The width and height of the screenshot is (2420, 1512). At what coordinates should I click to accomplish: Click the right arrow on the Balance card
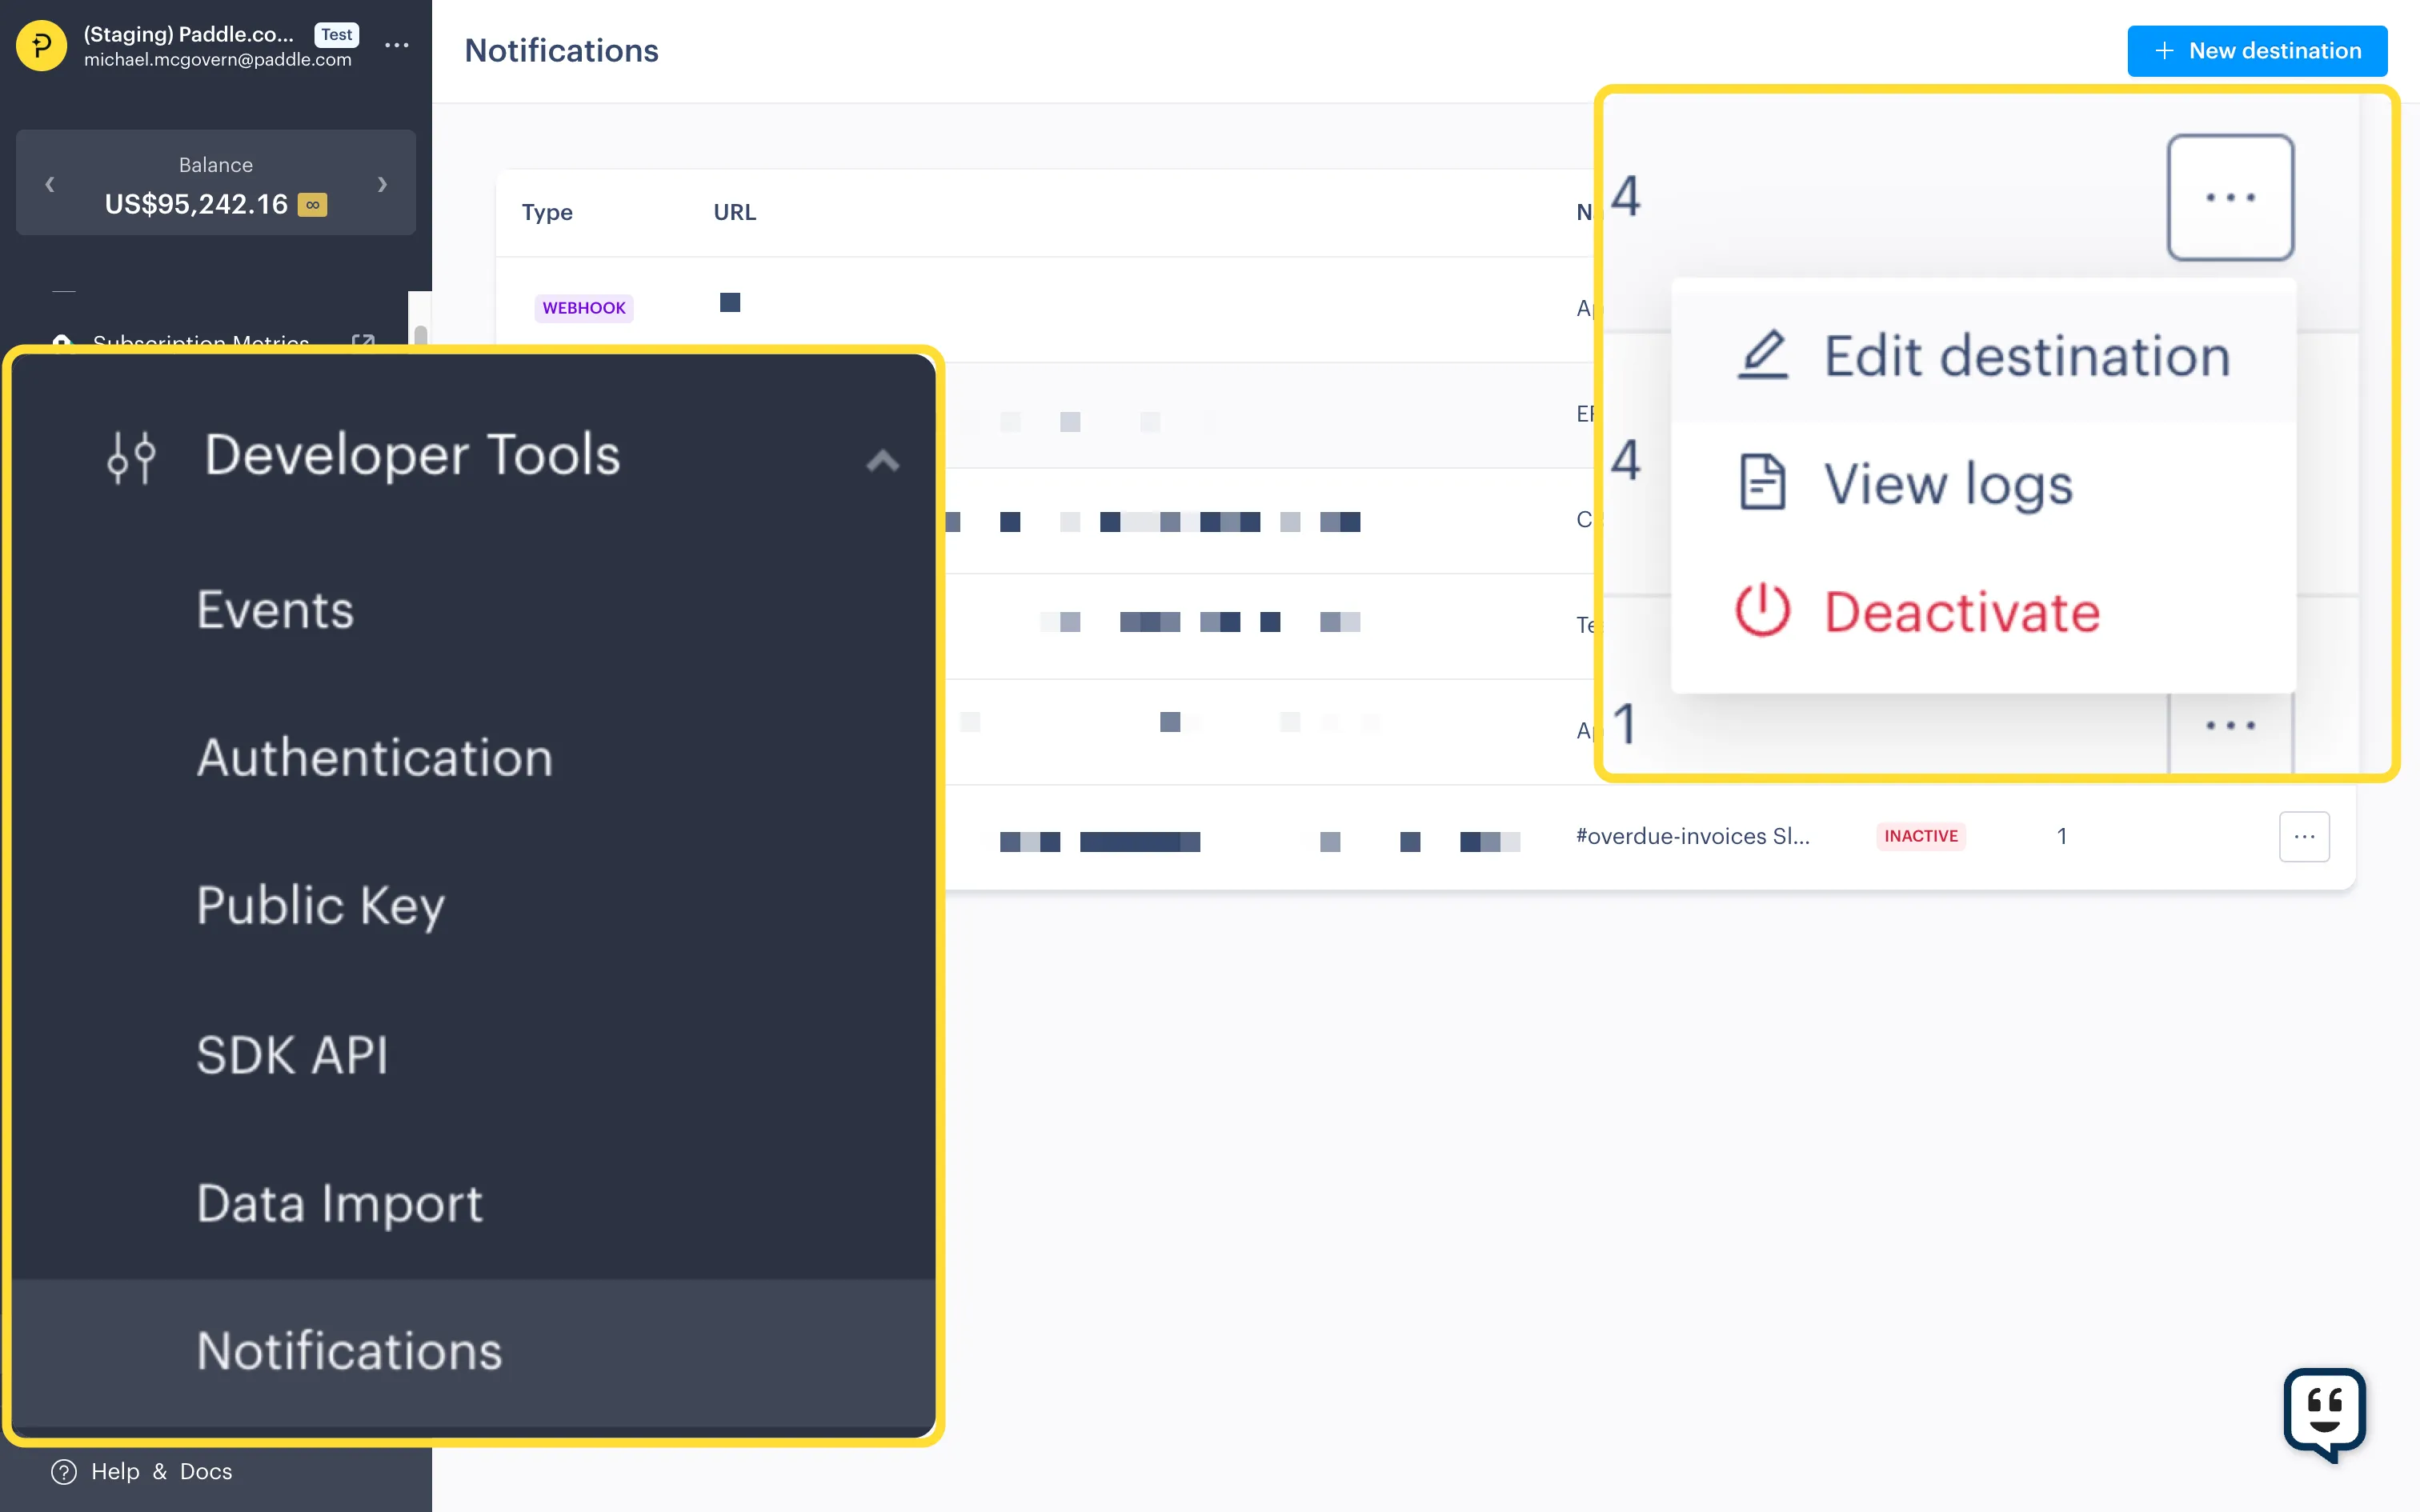coord(382,184)
